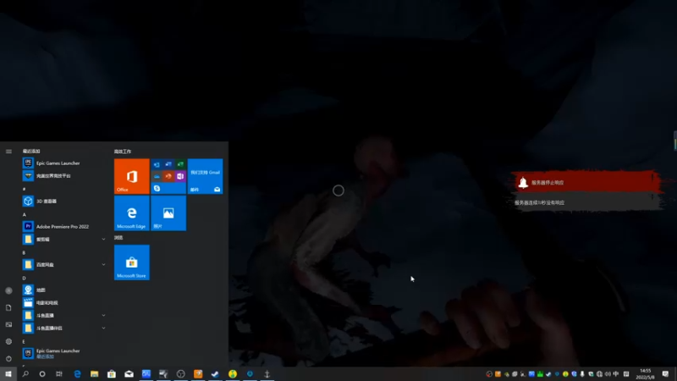Switch to the anchor game icon on taskbar

267,373
